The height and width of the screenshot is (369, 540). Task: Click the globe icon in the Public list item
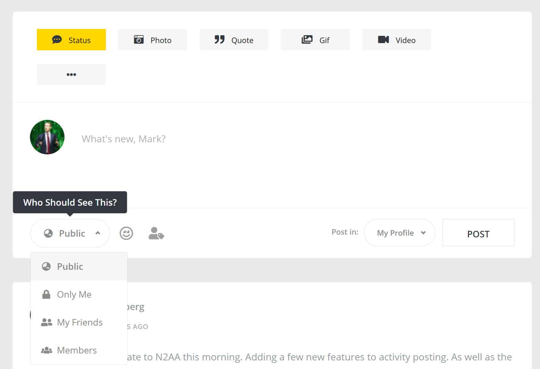point(46,266)
